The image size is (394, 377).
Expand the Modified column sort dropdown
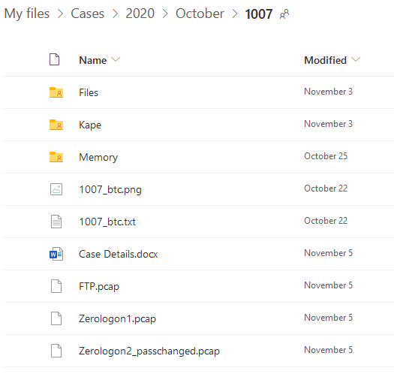[356, 59]
